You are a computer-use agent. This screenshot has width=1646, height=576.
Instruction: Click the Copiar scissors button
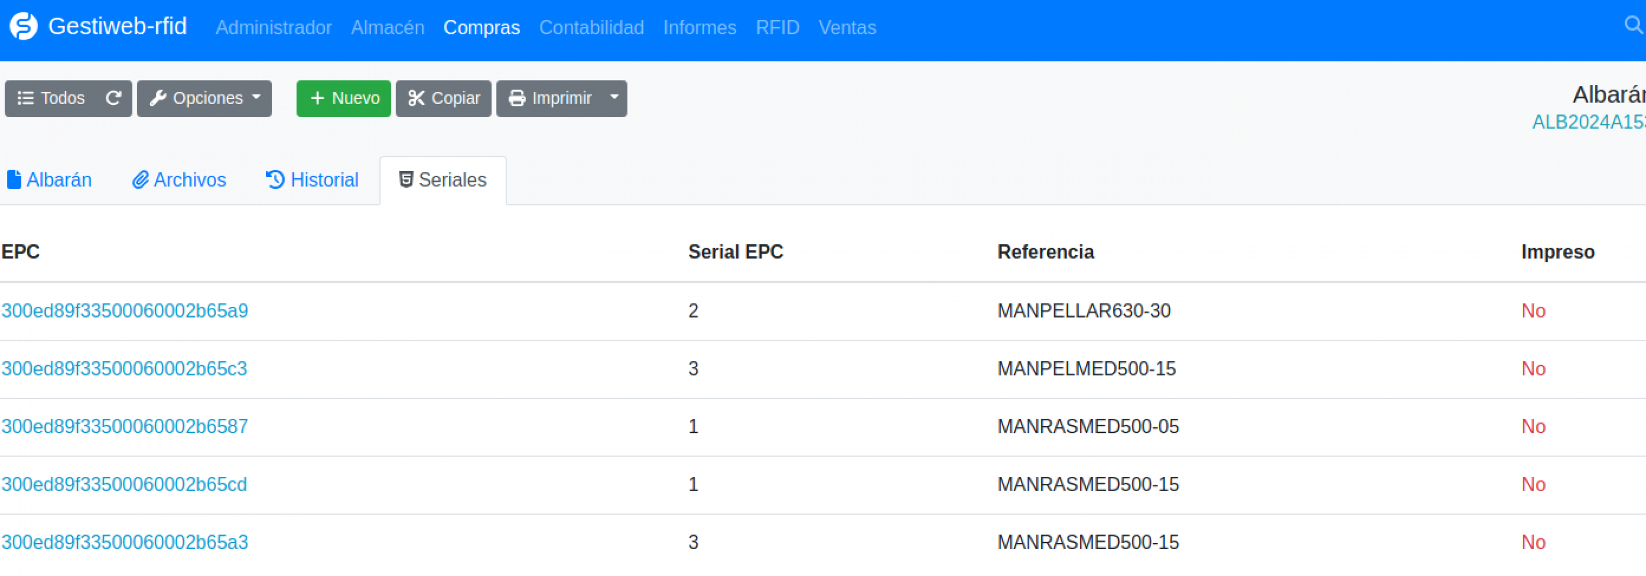444,98
